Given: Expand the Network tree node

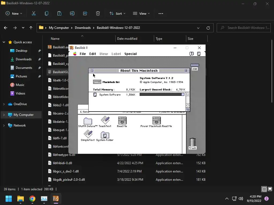Looking at the screenshot, I should tap(4, 125).
